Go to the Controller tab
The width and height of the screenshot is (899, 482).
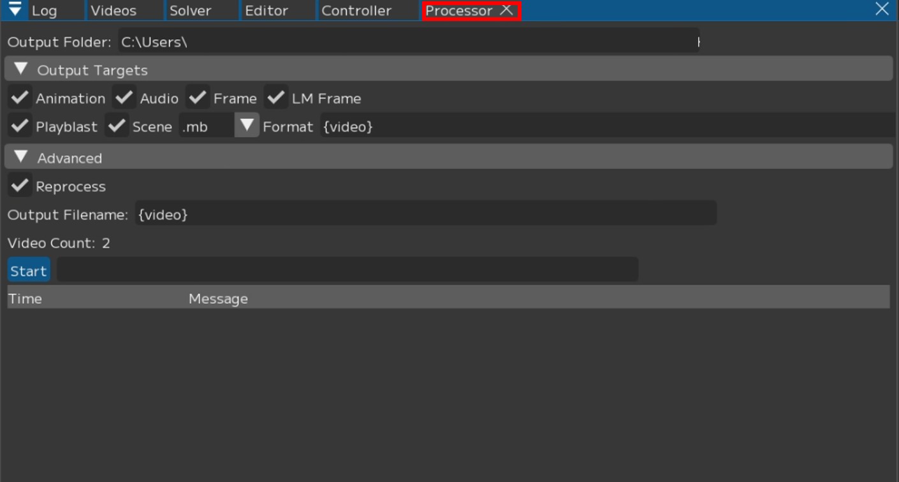(356, 11)
